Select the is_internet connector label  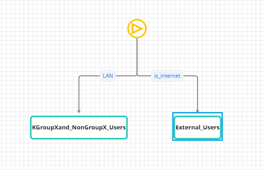click(167, 76)
